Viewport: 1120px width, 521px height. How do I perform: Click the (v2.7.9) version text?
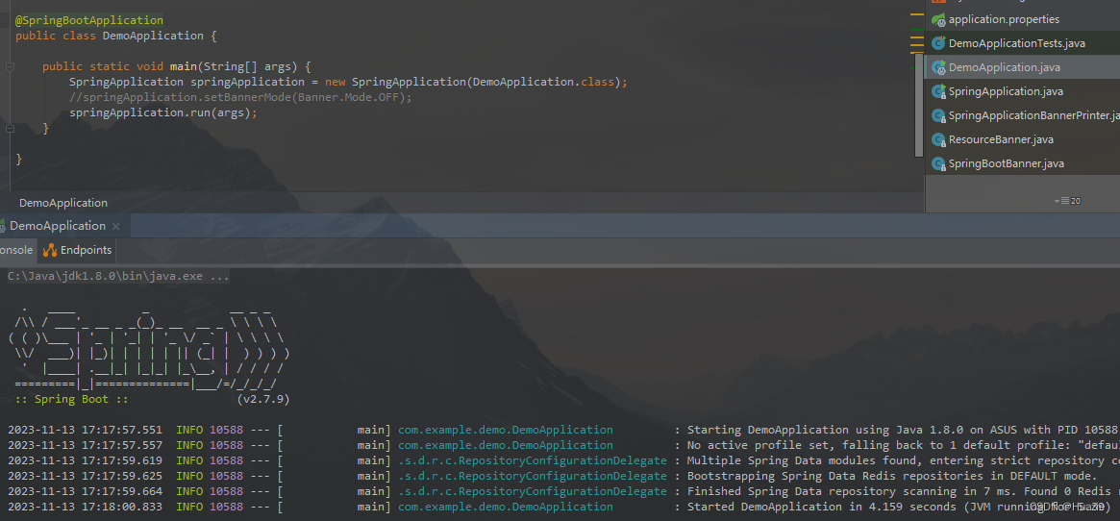pos(262,399)
